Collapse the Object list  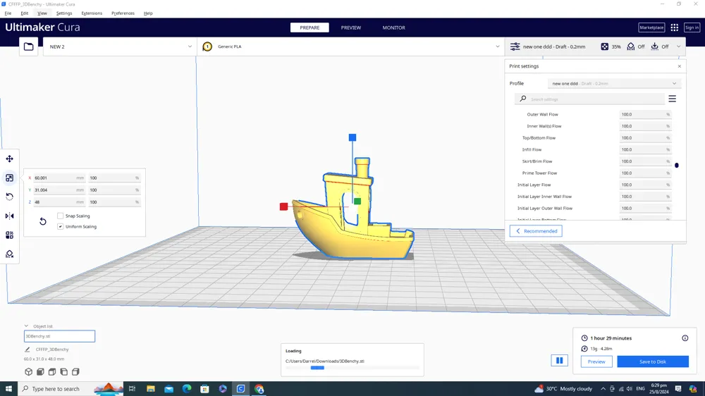point(26,326)
